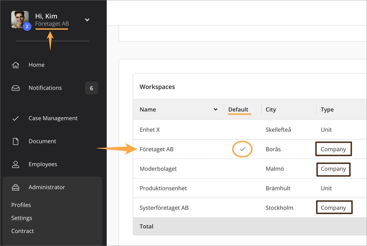Open Contract under Administrator
This screenshot has width=367, height=246.
[x=23, y=231]
